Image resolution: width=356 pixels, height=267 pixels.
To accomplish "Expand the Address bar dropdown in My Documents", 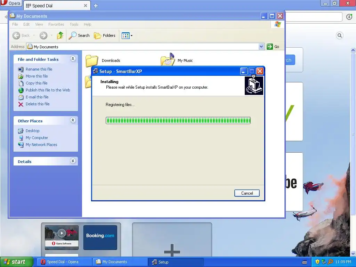I will click(261, 47).
